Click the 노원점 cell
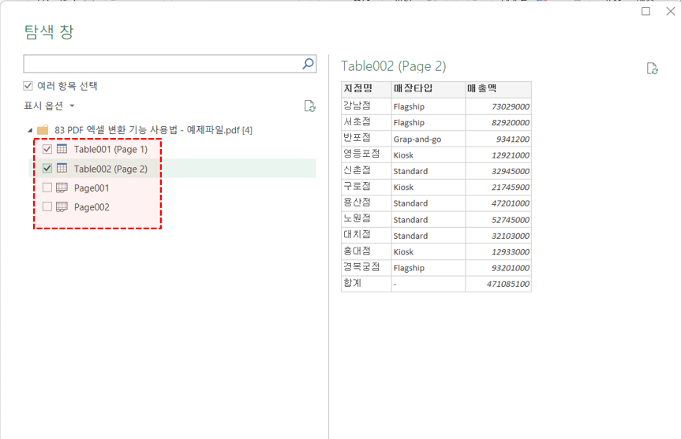 pyautogui.click(x=366, y=219)
